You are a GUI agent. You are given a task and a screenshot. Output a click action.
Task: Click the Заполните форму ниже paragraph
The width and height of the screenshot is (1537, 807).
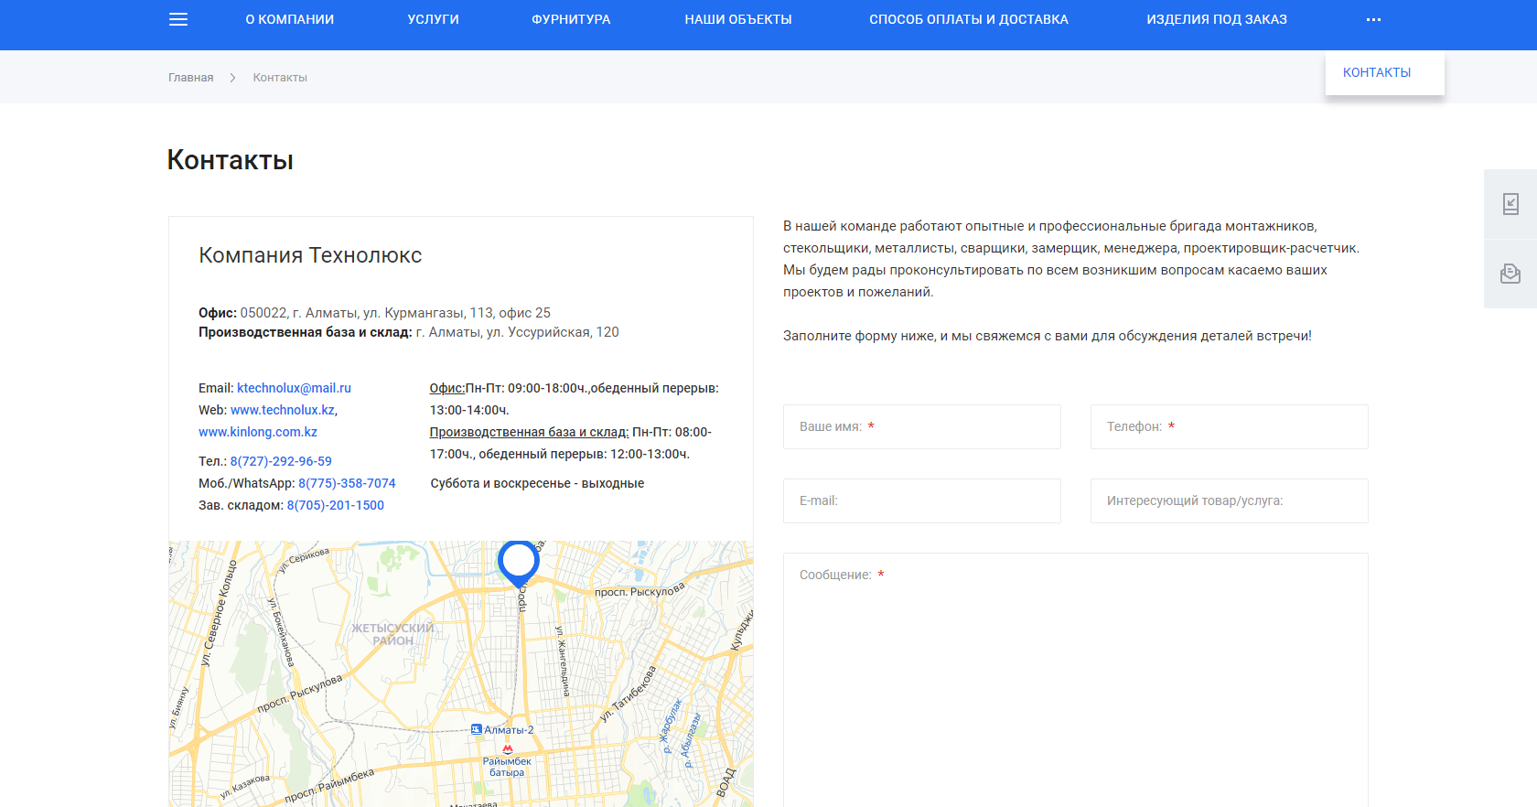[1048, 336]
